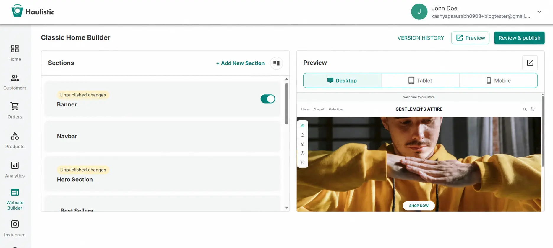553x248 pixels.
Task: Select Website Builder in the sidebar
Action: click(x=15, y=199)
